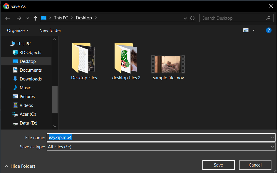Click the Save button
The width and height of the screenshot is (277, 173).
(218, 165)
